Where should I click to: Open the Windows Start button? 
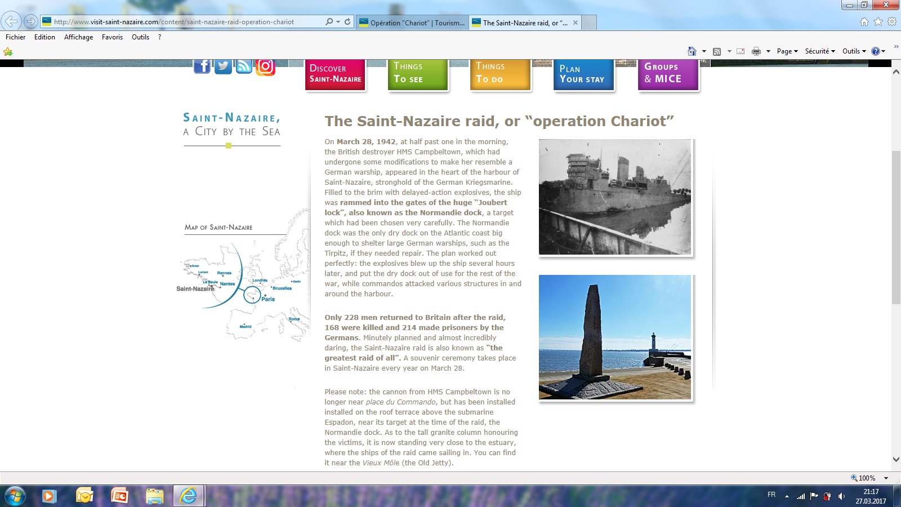coord(15,496)
